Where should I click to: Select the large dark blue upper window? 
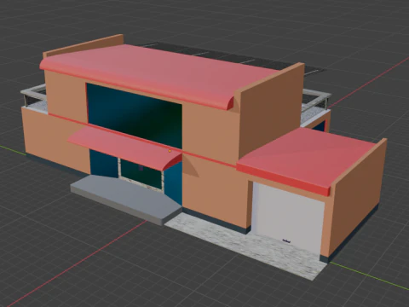click(135, 115)
